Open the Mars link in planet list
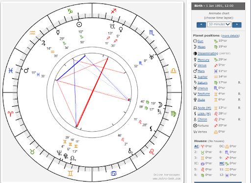Image resolution: width=251 pixels, height=183 pixels. [201, 71]
